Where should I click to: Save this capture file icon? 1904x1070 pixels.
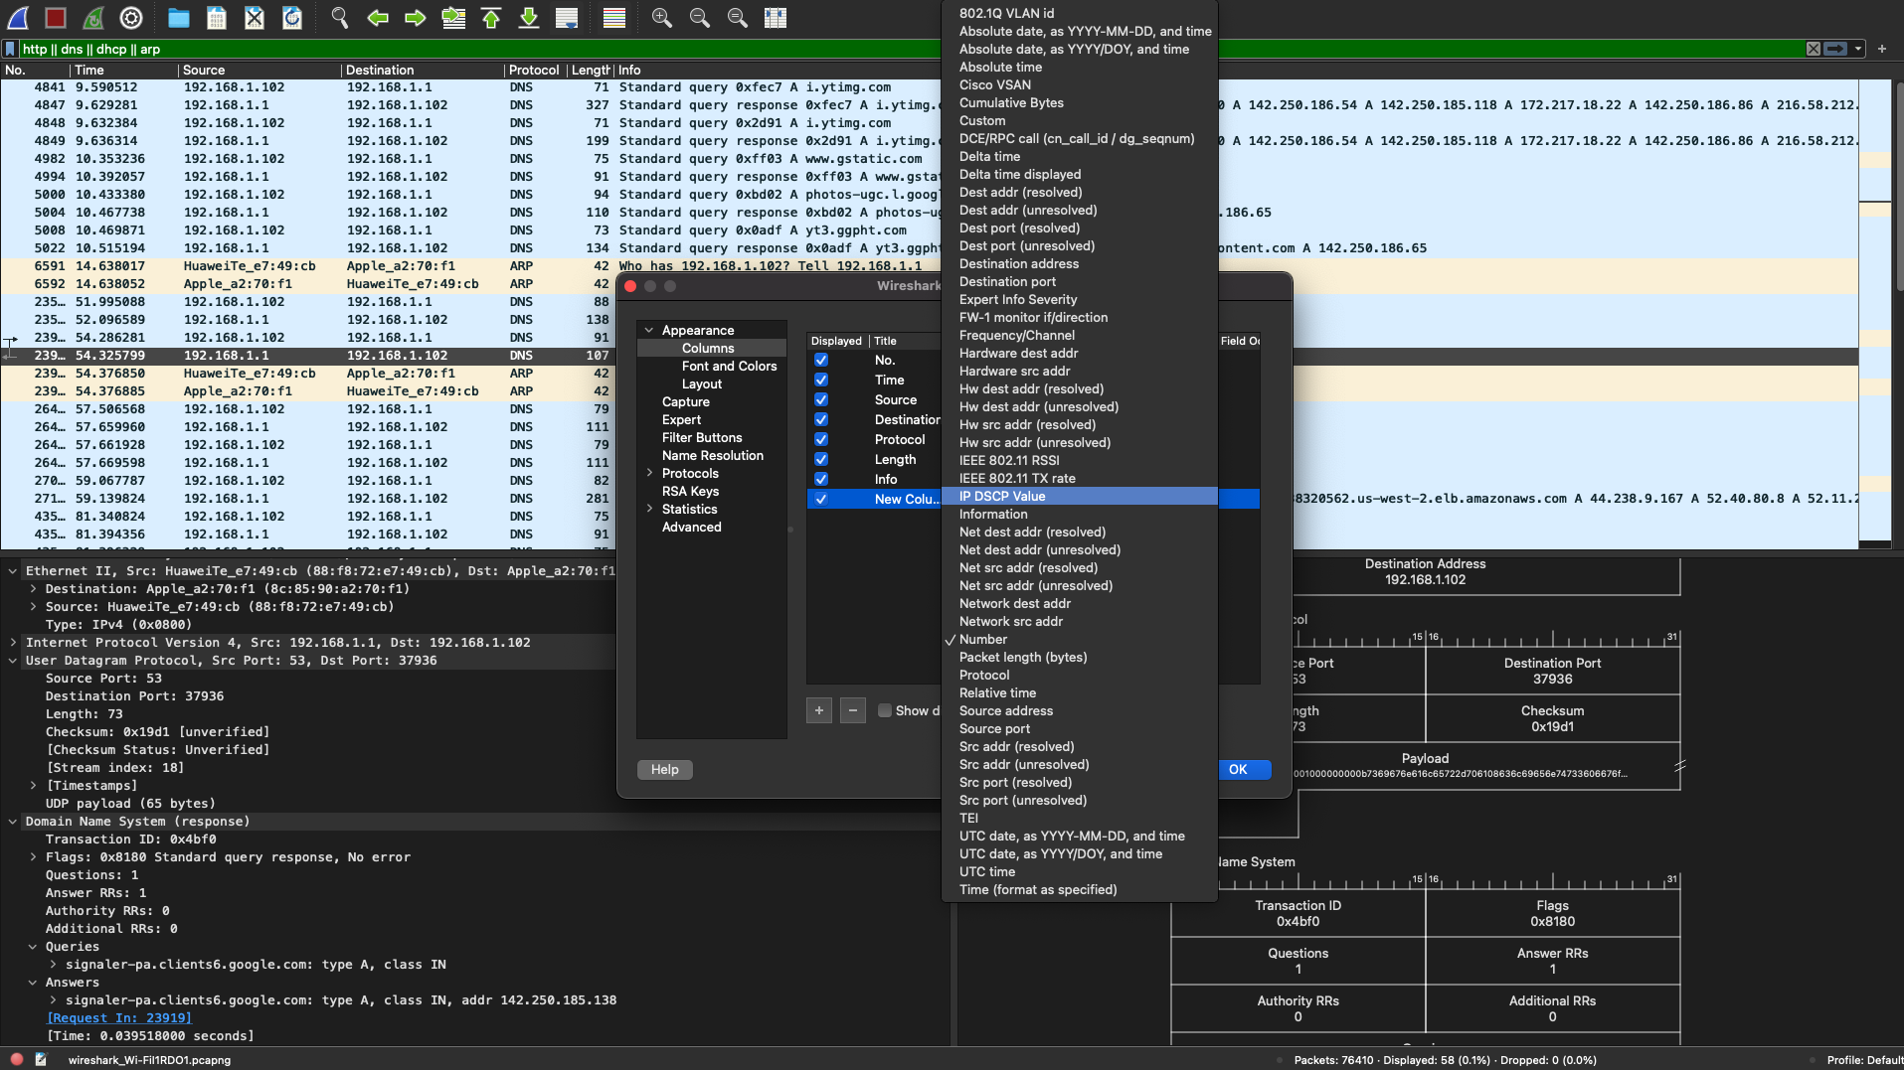pyautogui.click(x=217, y=18)
